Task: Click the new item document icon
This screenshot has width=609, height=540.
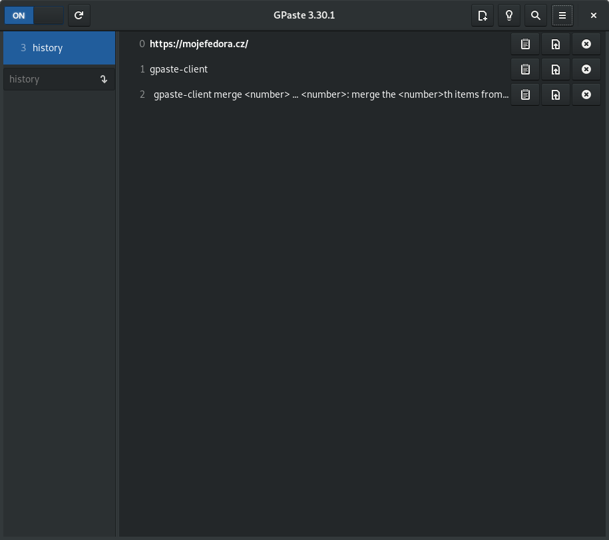Action: click(483, 15)
